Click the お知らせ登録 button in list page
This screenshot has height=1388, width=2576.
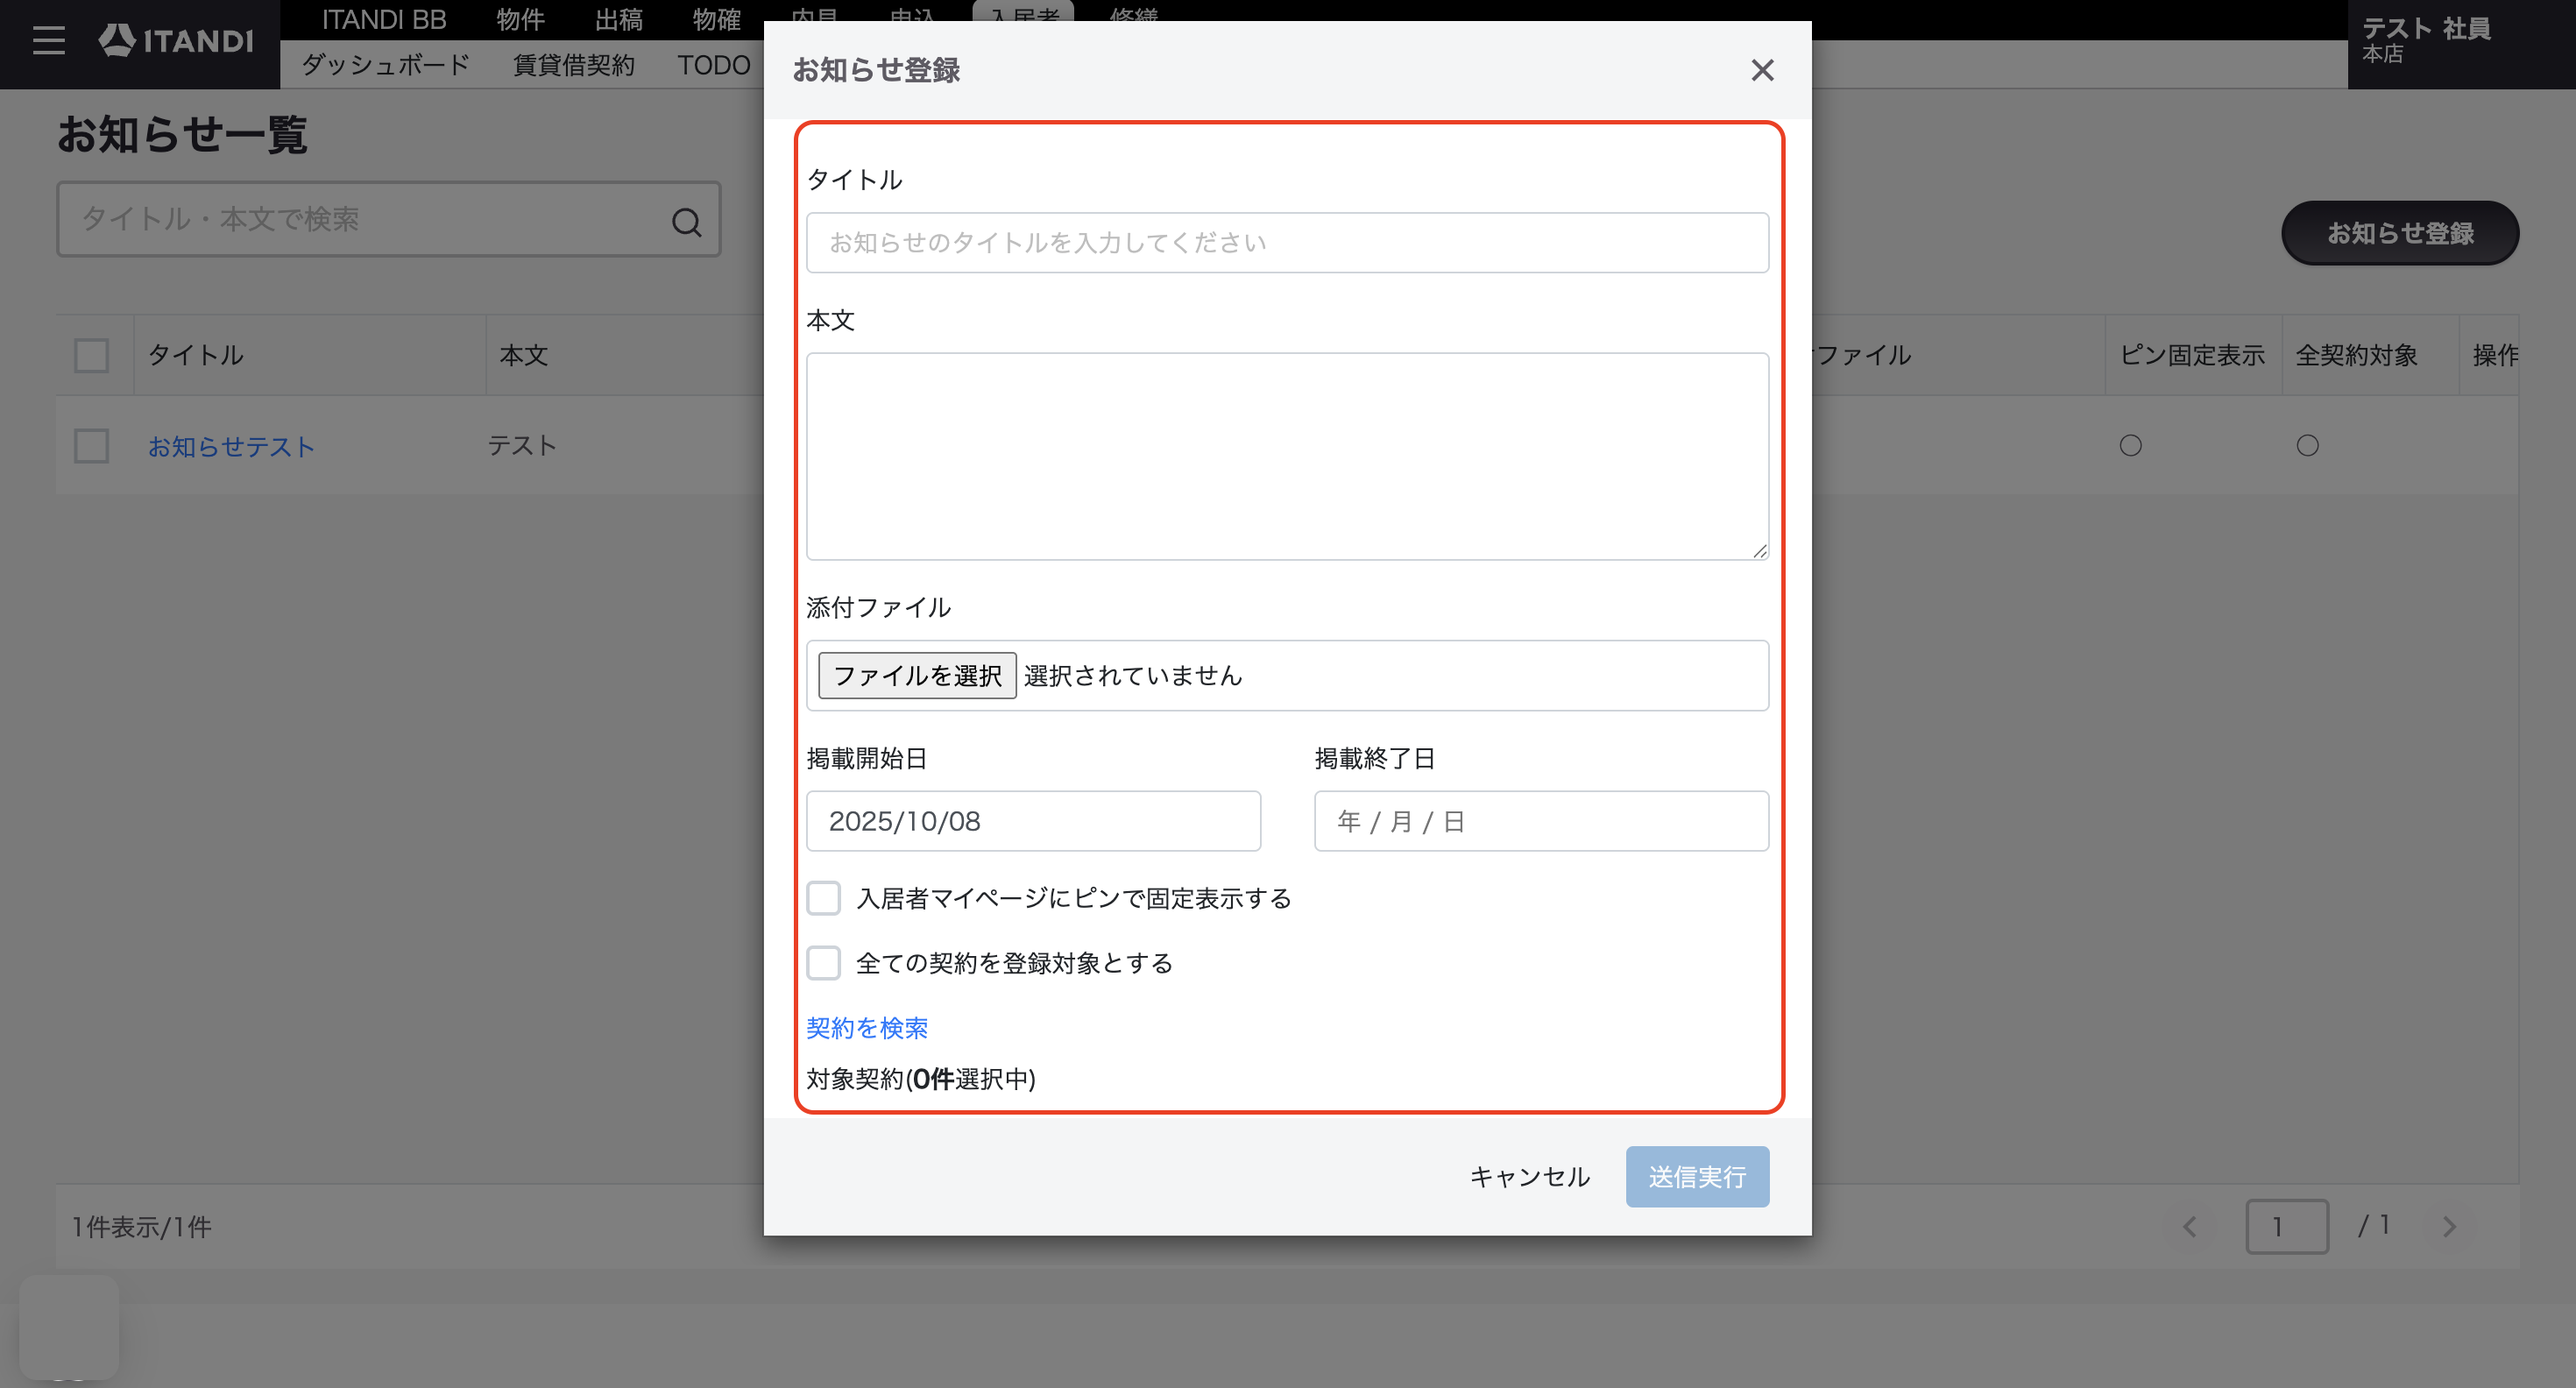point(2400,233)
